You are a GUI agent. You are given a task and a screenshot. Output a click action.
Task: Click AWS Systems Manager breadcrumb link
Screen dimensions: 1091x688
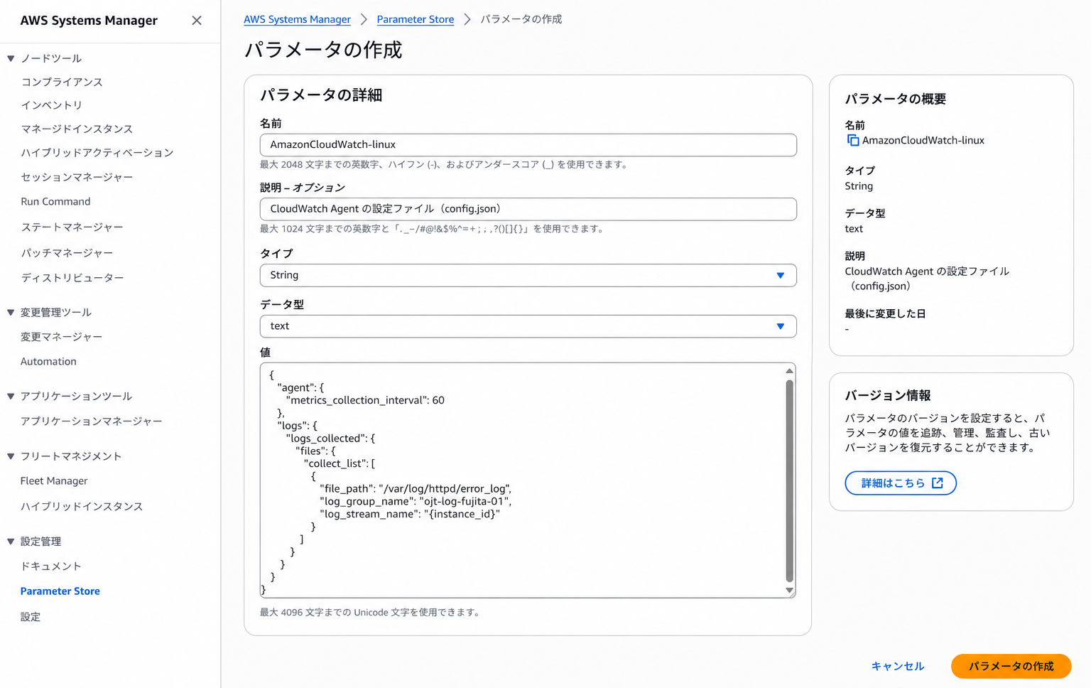tap(297, 19)
